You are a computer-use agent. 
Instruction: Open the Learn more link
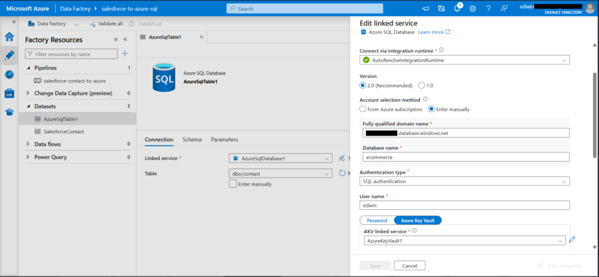click(434, 32)
